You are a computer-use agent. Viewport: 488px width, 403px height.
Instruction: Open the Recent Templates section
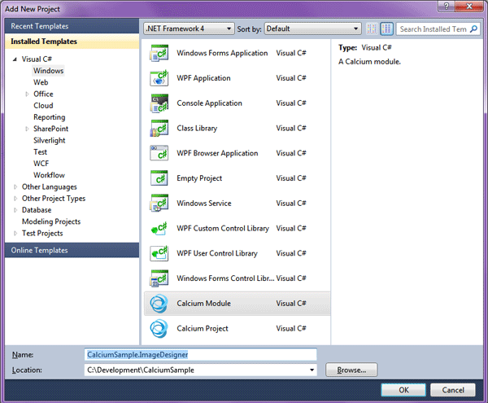pyautogui.click(x=72, y=26)
